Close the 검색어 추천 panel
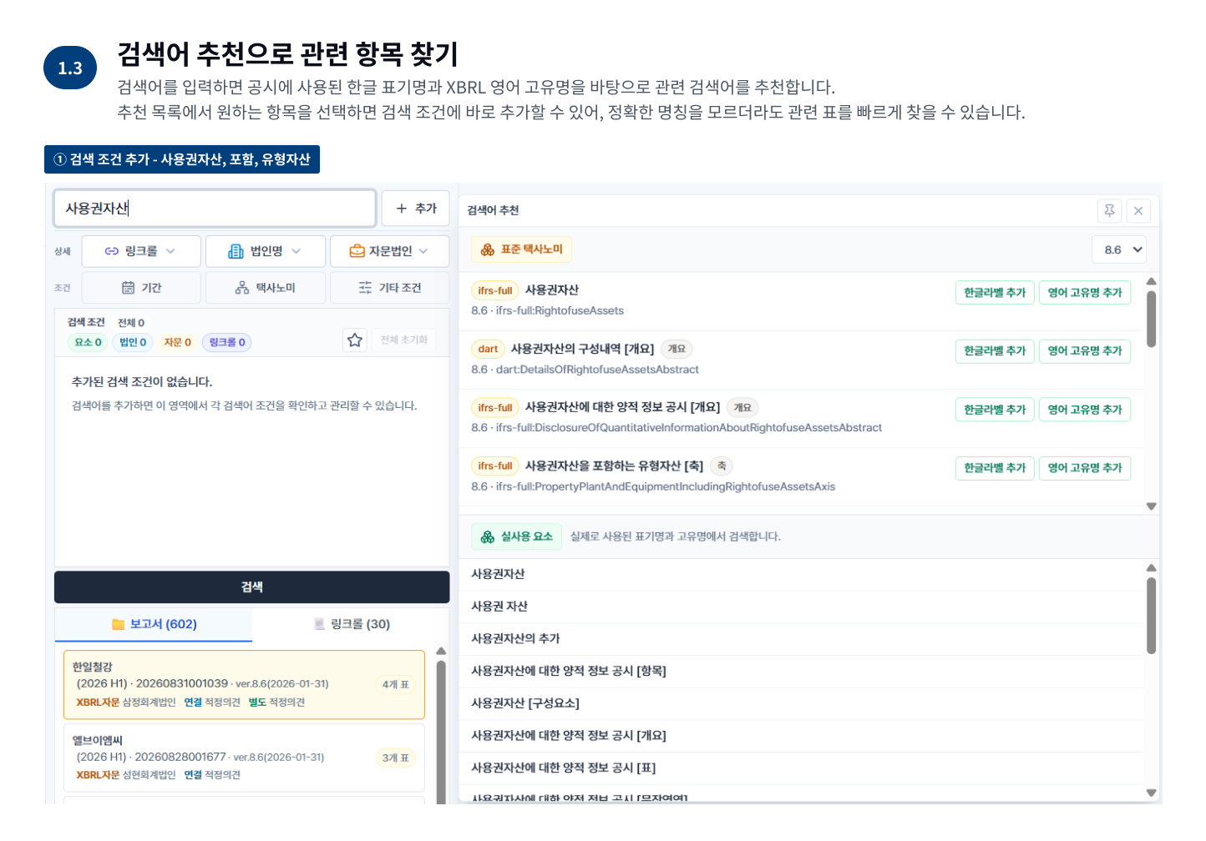The height and width of the screenshot is (841, 1206). (x=1138, y=210)
